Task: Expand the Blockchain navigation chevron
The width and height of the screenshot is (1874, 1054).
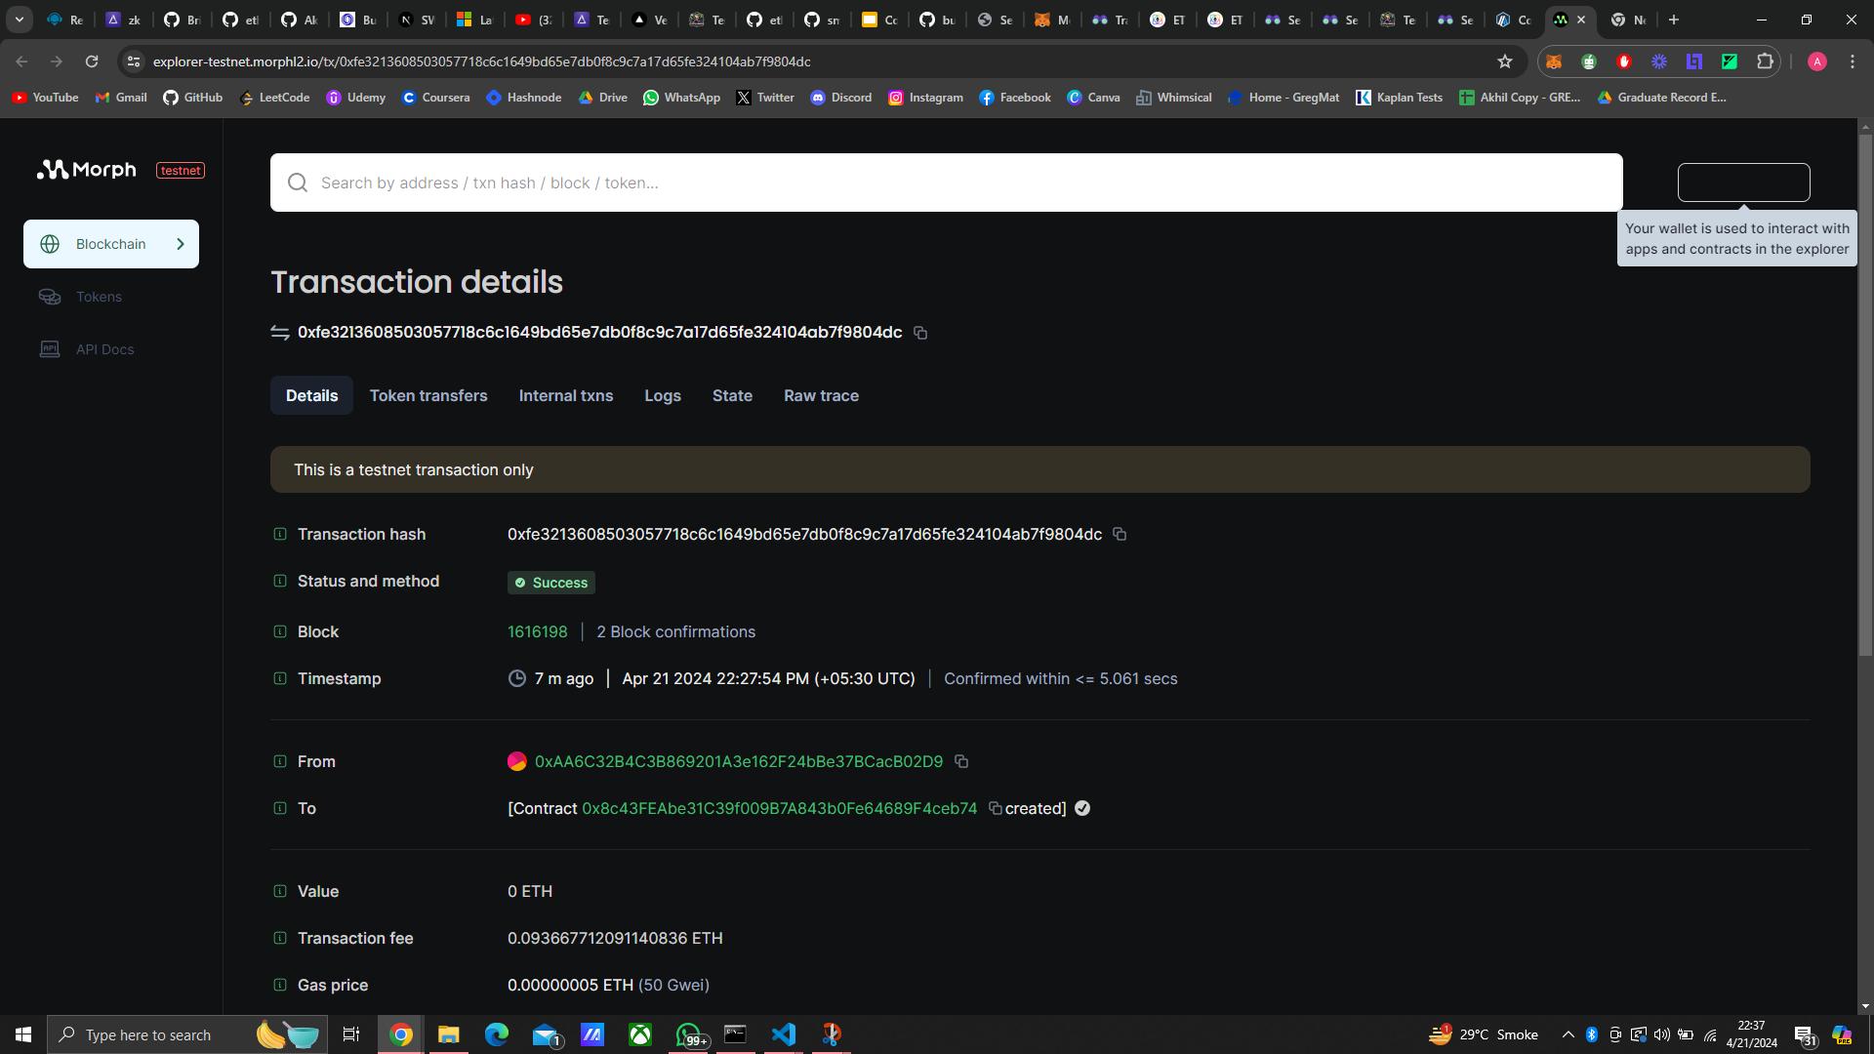Action: (x=181, y=243)
